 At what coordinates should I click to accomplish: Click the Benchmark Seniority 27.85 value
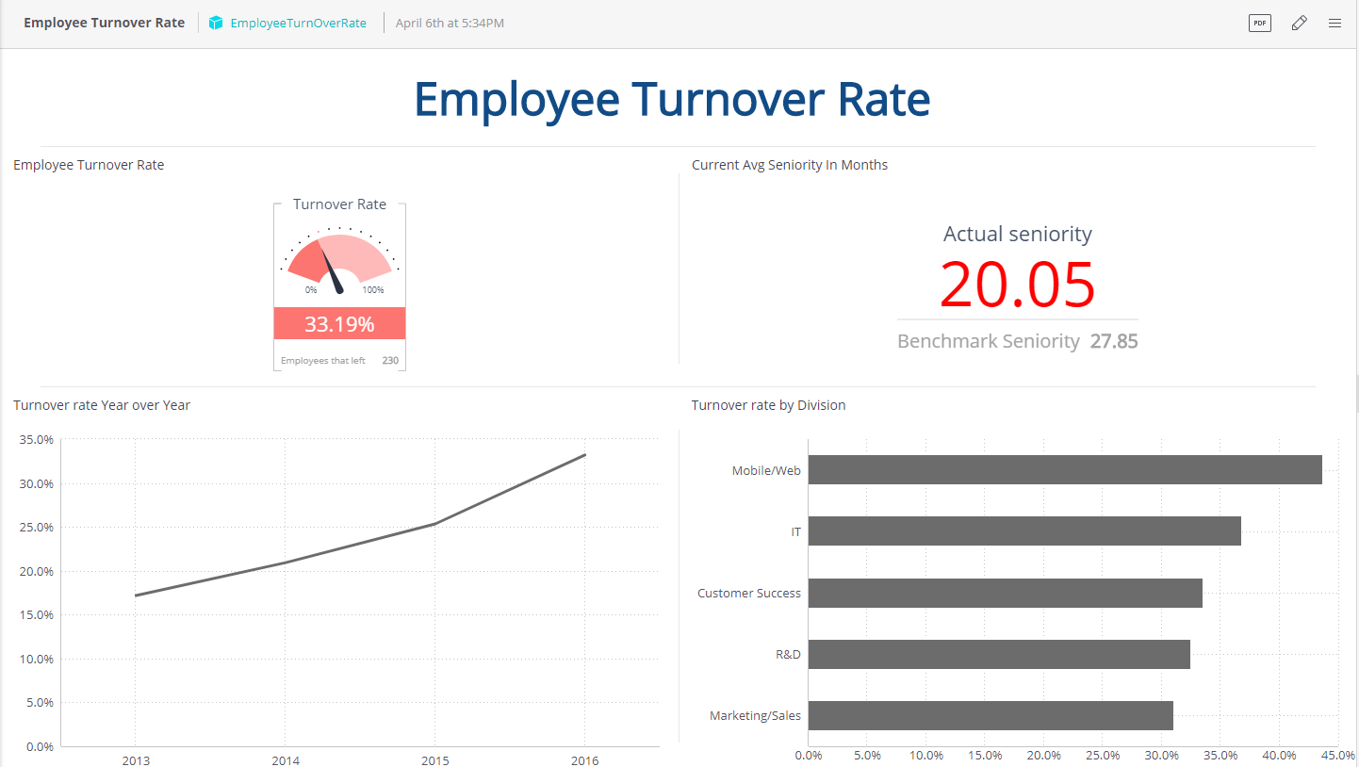point(1113,341)
